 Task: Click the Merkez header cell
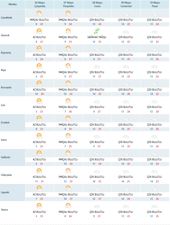[x=12, y=4]
